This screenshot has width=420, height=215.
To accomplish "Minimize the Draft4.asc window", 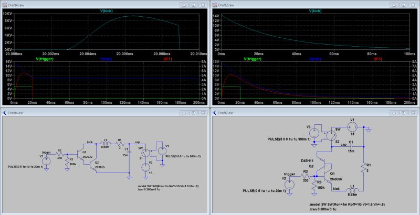I will click(x=184, y=113).
